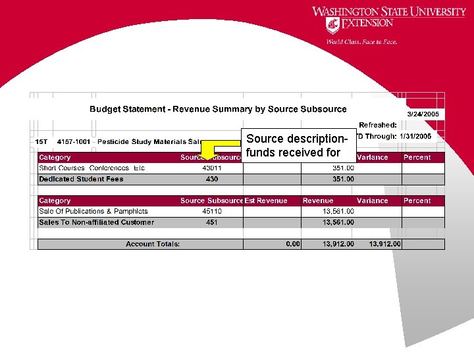Select the 'Short Courses Conferences Etc' cell
This screenshot has width=474, height=355.
tap(92, 168)
